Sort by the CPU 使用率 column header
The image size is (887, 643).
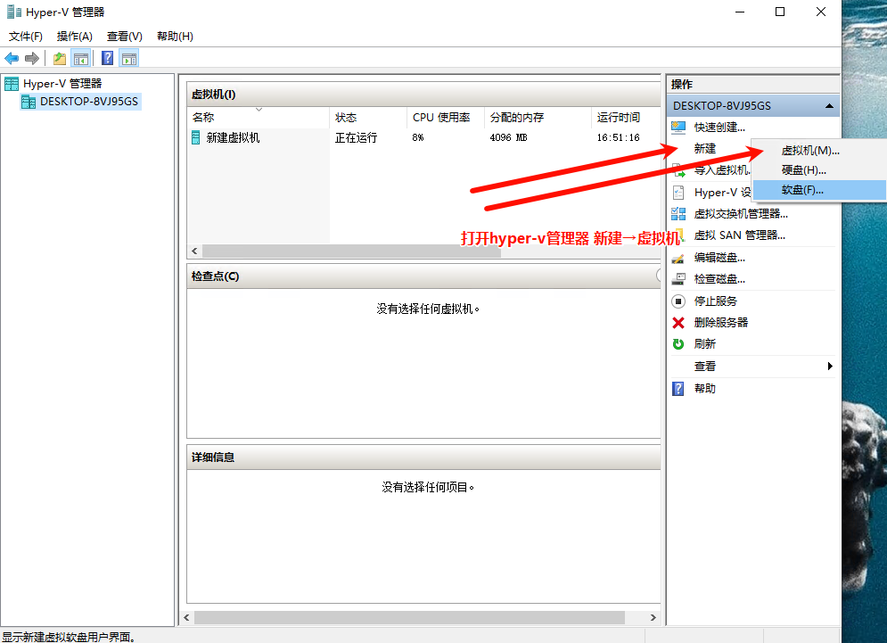click(445, 117)
